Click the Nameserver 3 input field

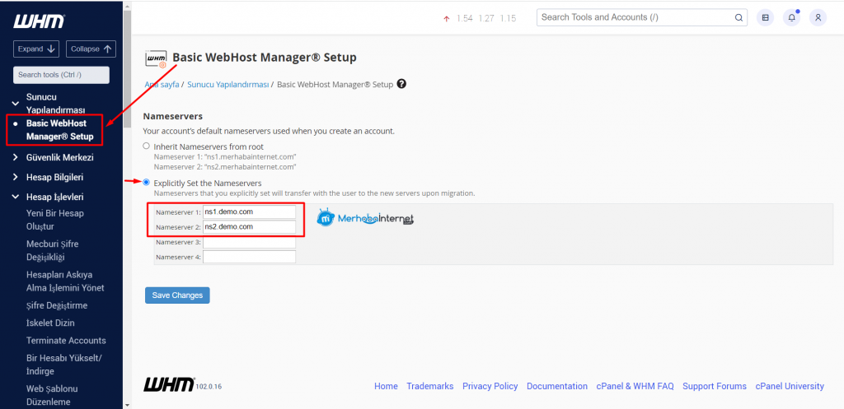[249, 242]
